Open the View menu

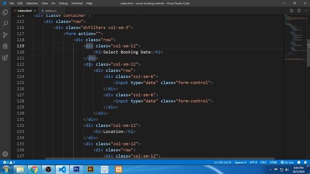pyautogui.click(x=45, y=3)
